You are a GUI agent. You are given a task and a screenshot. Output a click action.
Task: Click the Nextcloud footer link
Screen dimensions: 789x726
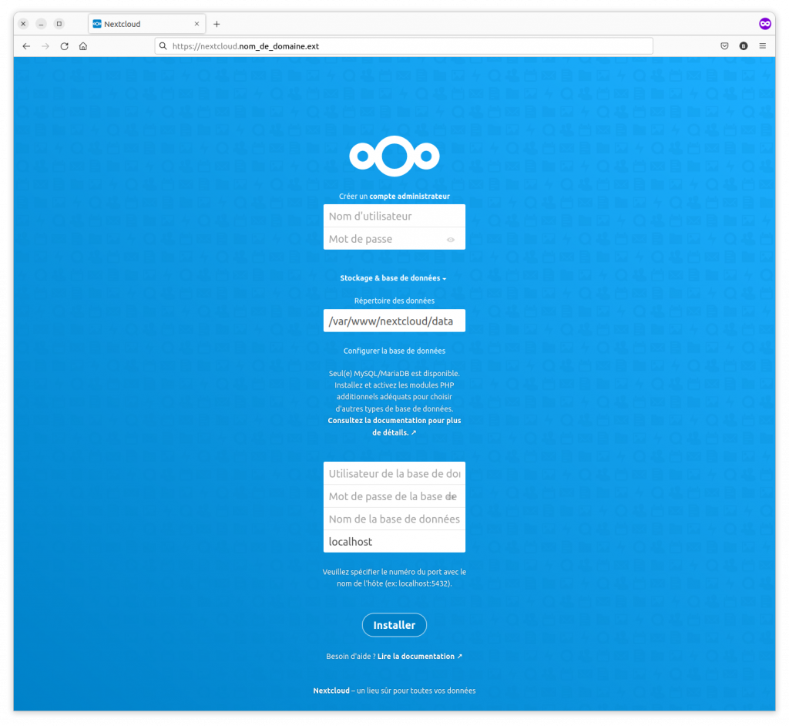click(331, 691)
